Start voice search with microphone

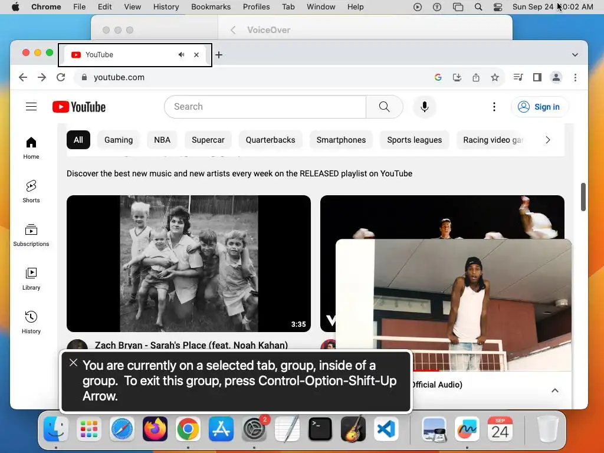coord(425,107)
